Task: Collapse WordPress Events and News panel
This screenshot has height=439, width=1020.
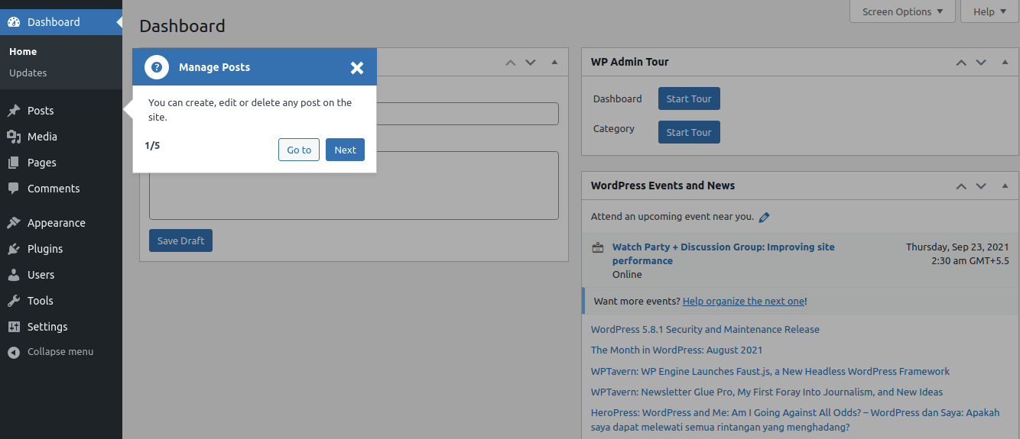Action: pyautogui.click(x=1005, y=186)
